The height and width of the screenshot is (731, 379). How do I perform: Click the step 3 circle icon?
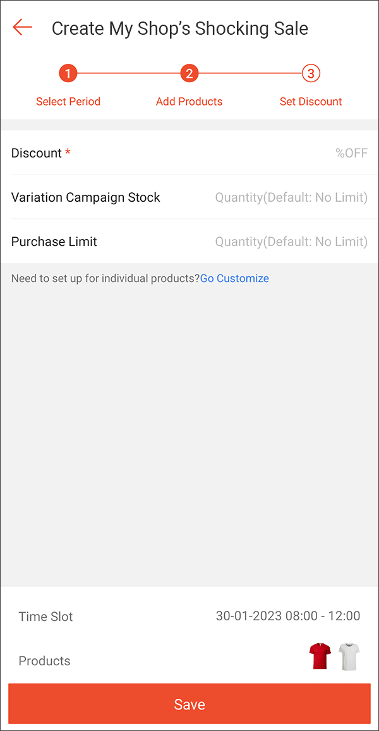[x=310, y=74]
